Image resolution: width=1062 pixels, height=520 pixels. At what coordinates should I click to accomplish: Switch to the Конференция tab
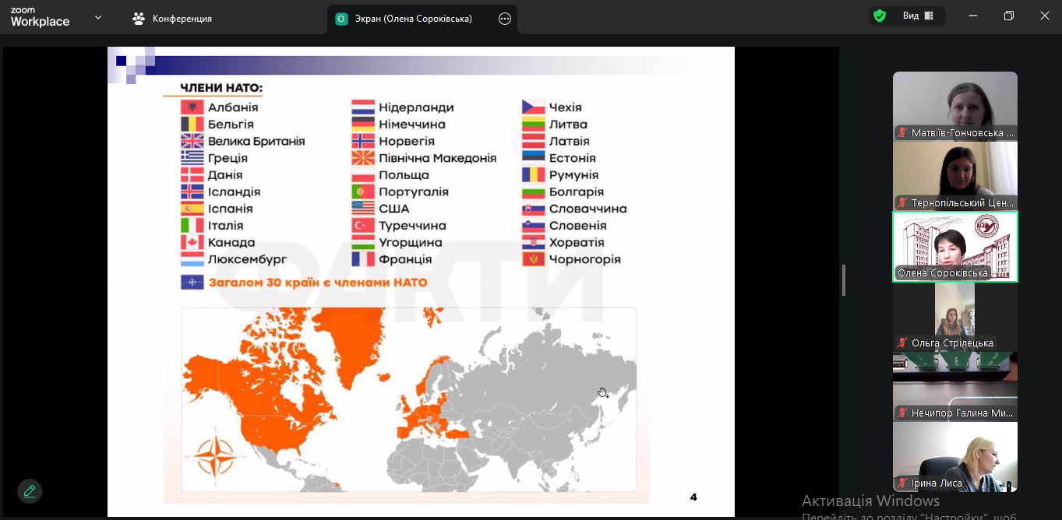click(x=172, y=19)
